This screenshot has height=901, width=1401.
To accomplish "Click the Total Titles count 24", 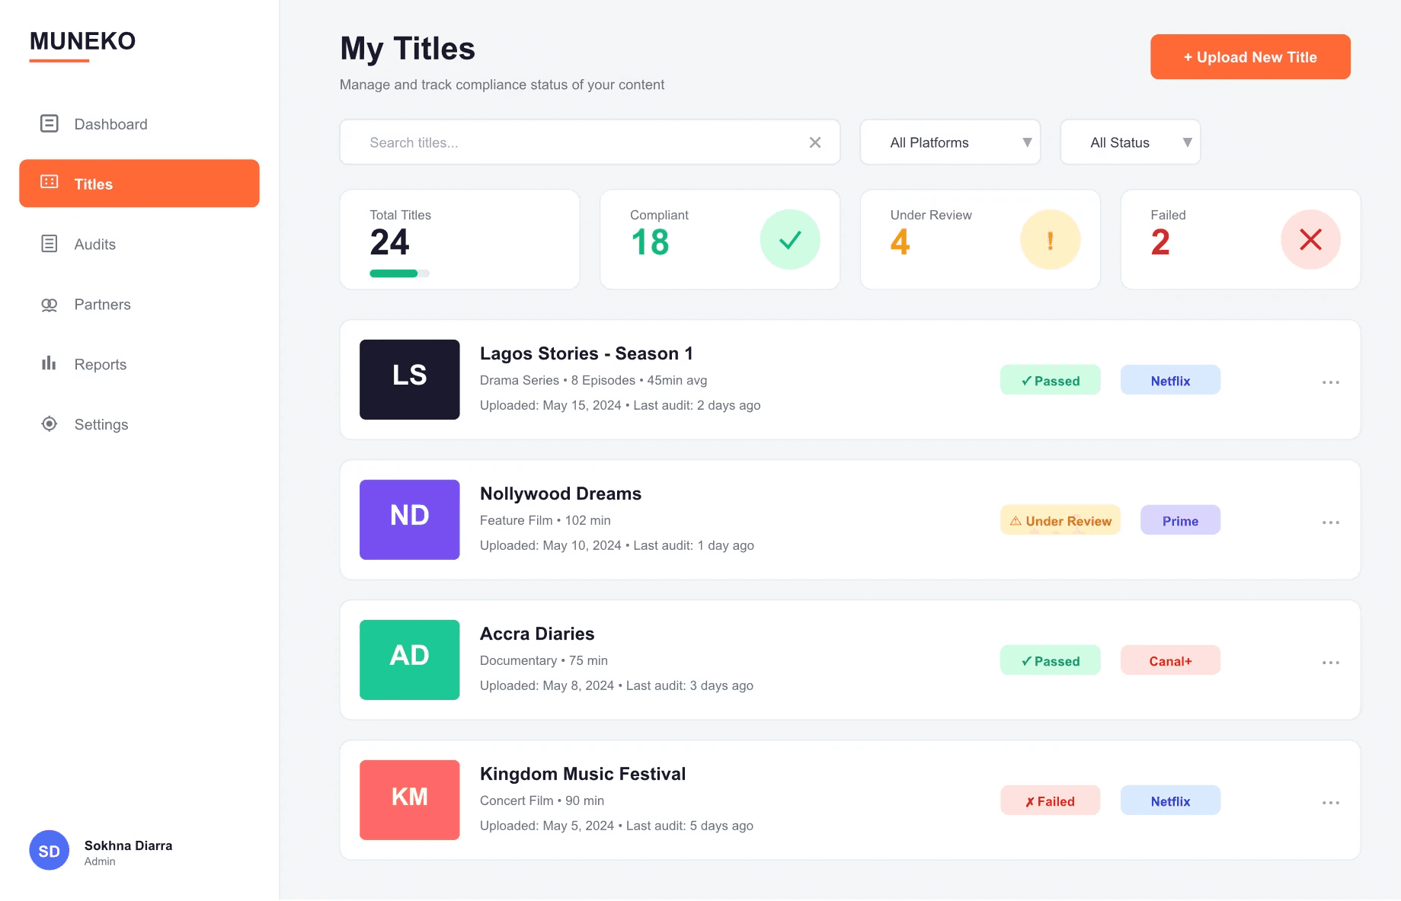I will (x=389, y=242).
